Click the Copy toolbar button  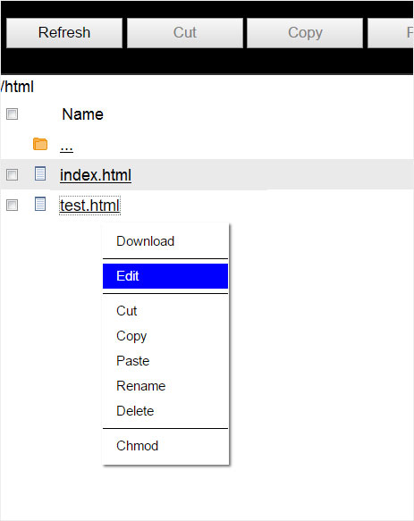tap(305, 33)
